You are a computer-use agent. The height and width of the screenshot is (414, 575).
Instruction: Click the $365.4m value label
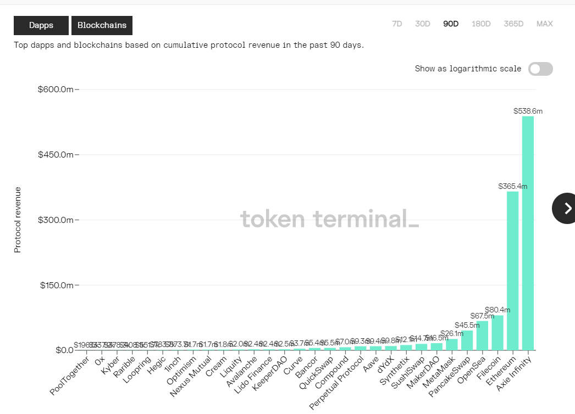(x=513, y=187)
